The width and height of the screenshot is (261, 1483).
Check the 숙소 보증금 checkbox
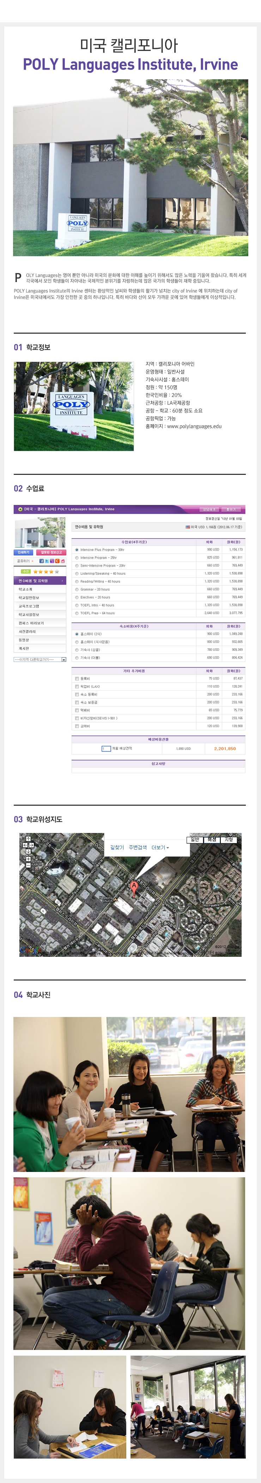(x=77, y=702)
